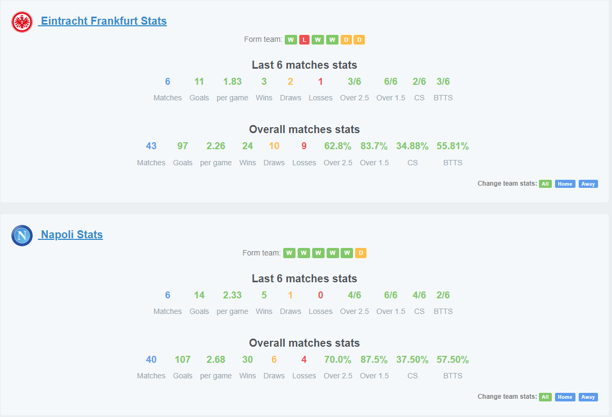Click Napoli's 57.50% overall BTTS value

click(452, 360)
